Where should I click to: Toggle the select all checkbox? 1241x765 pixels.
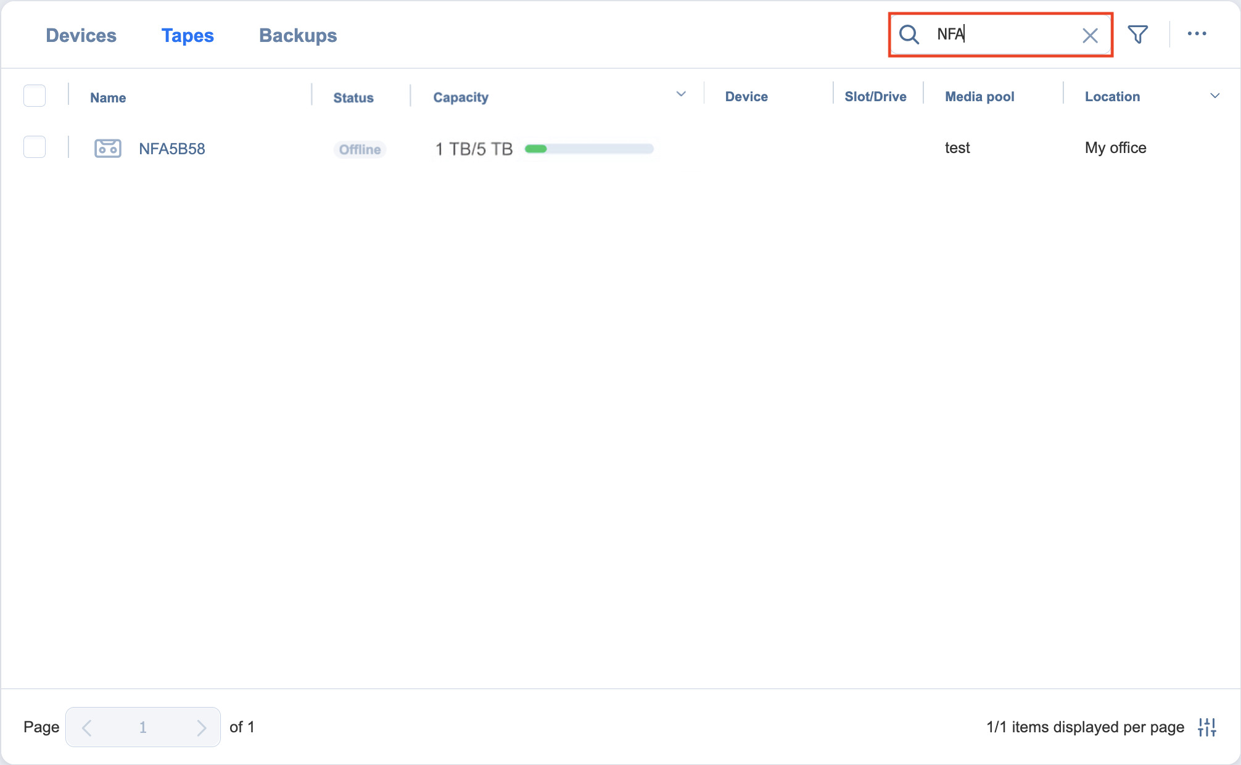coord(35,96)
